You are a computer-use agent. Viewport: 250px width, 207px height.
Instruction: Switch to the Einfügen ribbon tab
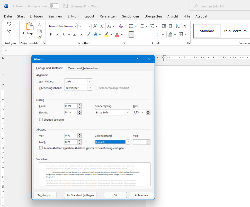click(x=36, y=16)
